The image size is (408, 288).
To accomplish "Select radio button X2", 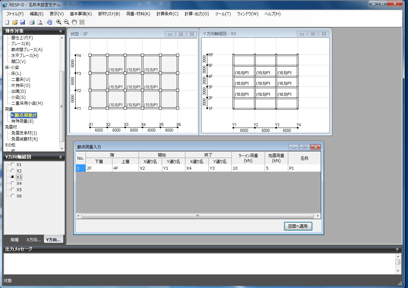I will [13, 171].
